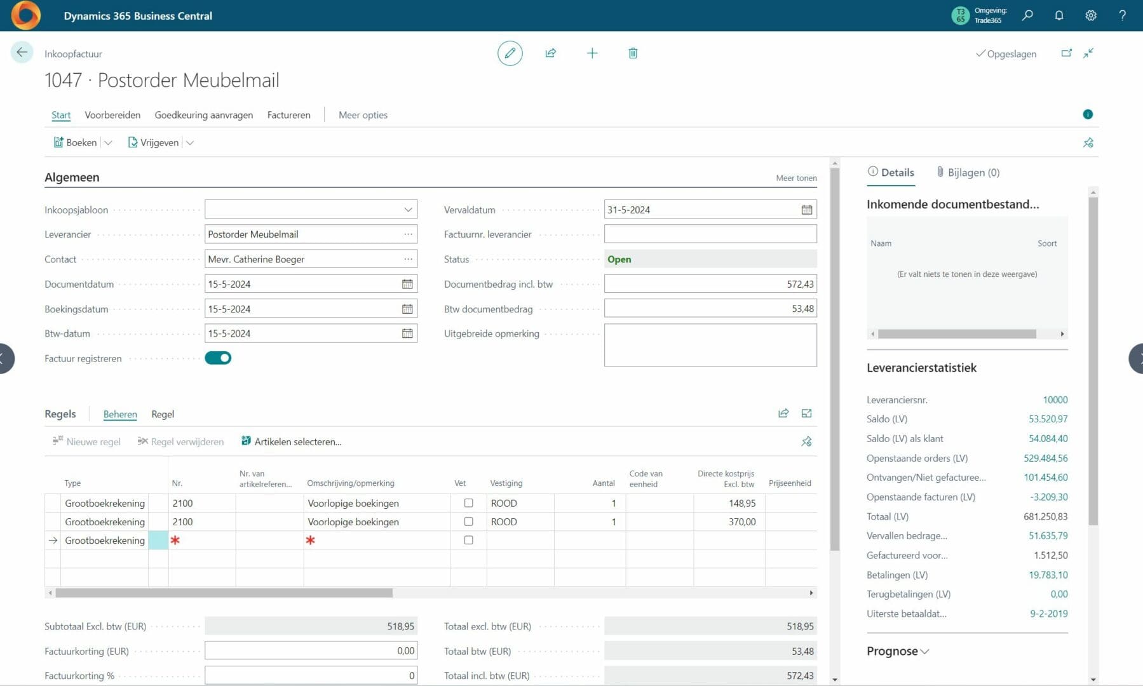Pin the Regels toolbar icon

(806, 441)
